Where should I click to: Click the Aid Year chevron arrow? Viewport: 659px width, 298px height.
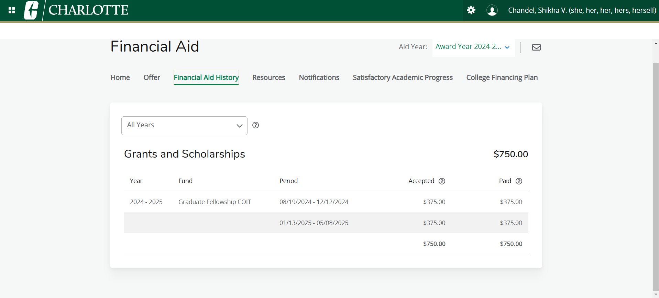[x=507, y=47]
